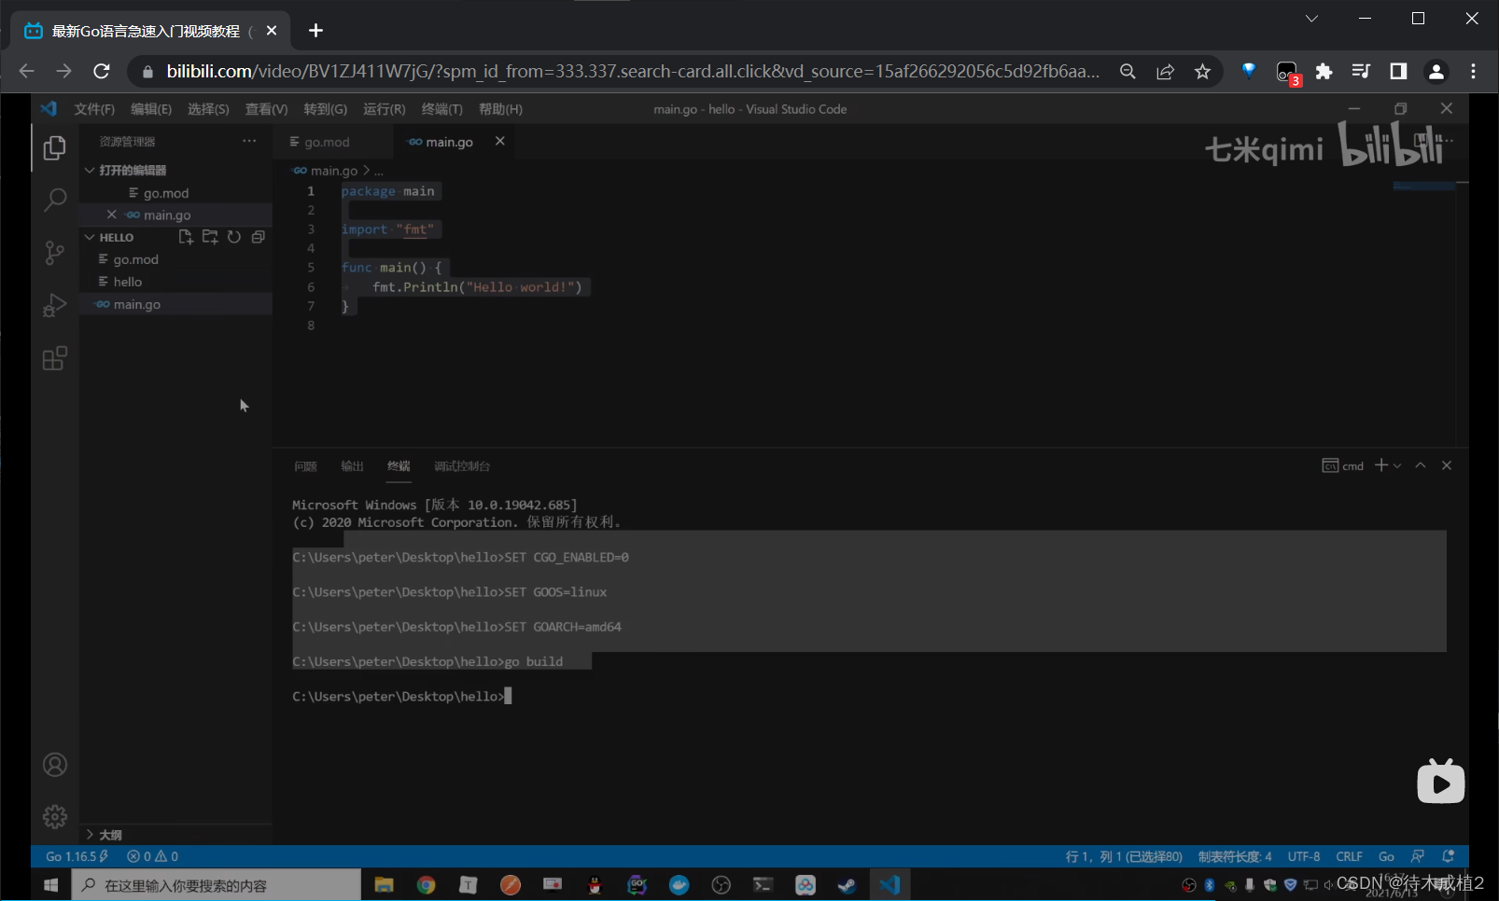Open terminal launch profile dropdown arrow
The height and width of the screenshot is (901, 1499).
click(1397, 465)
